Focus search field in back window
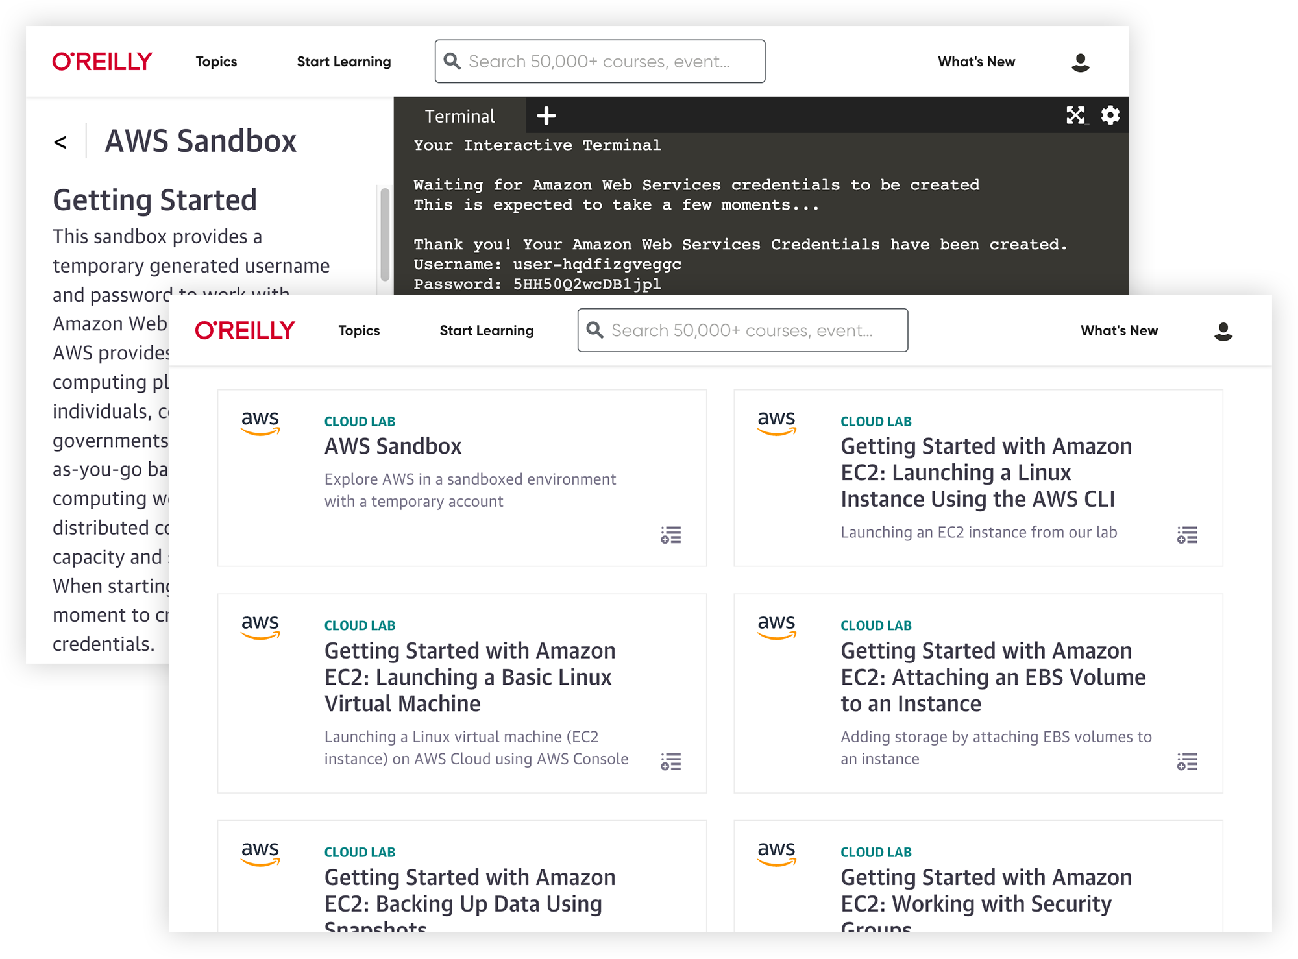This screenshot has width=1298, height=959. pos(600,61)
